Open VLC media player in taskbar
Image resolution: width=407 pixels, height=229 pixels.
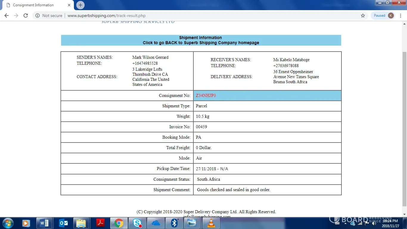click(211, 223)
